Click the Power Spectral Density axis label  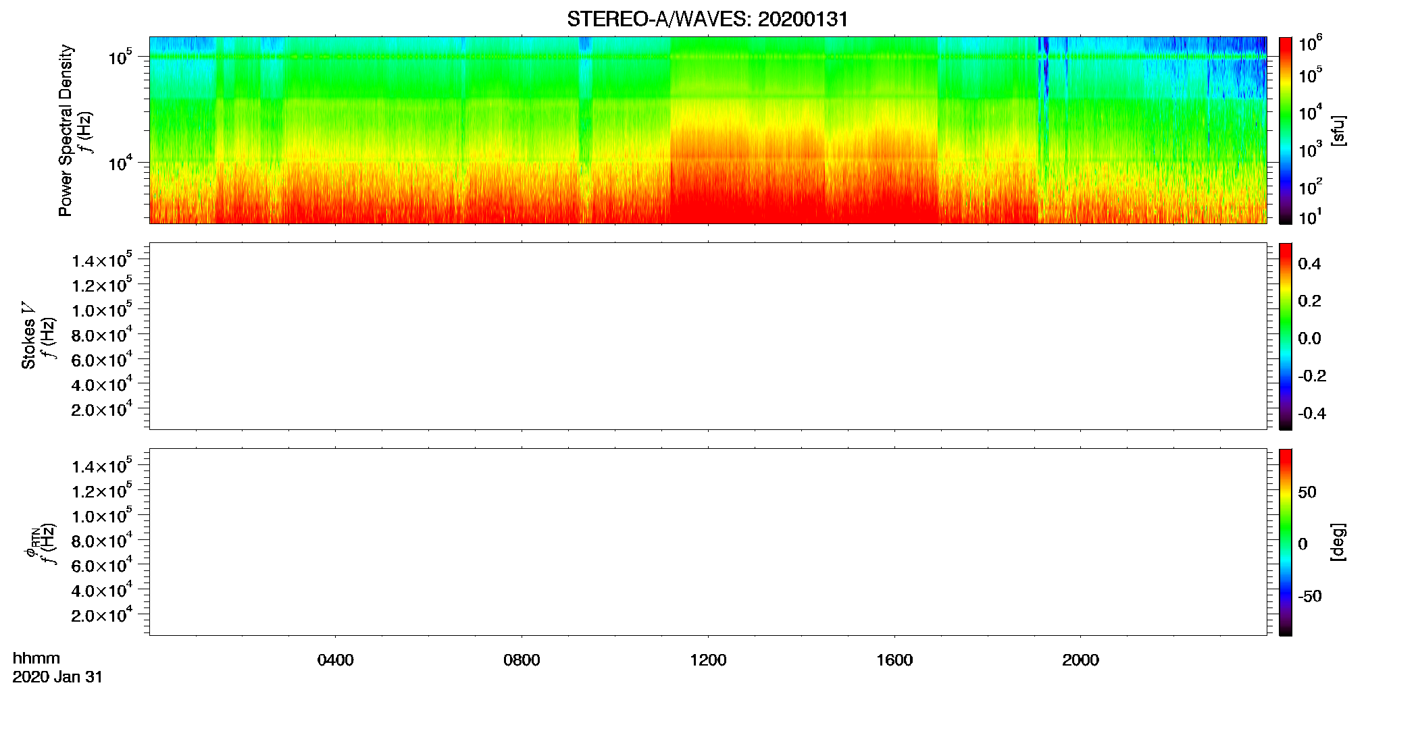(66, 130)
